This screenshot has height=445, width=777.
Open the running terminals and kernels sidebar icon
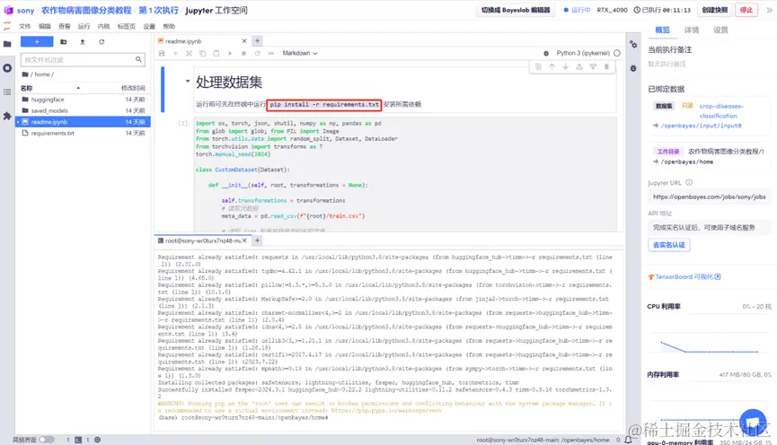[7, 68]
